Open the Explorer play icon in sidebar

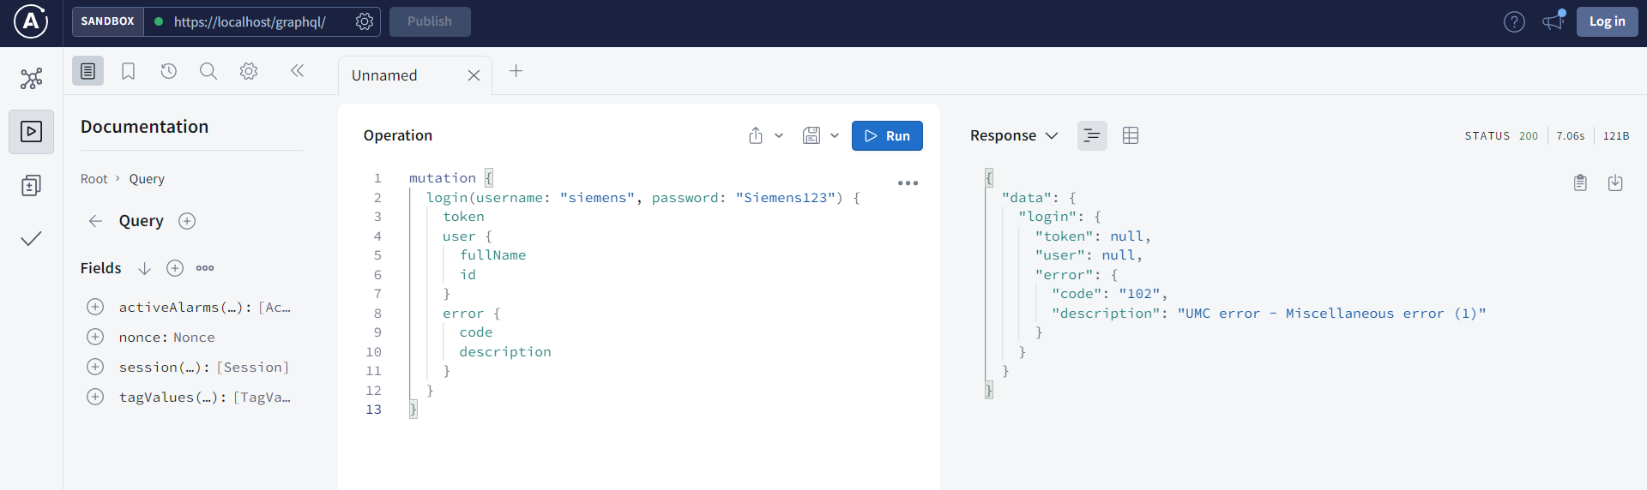[31, 132]
